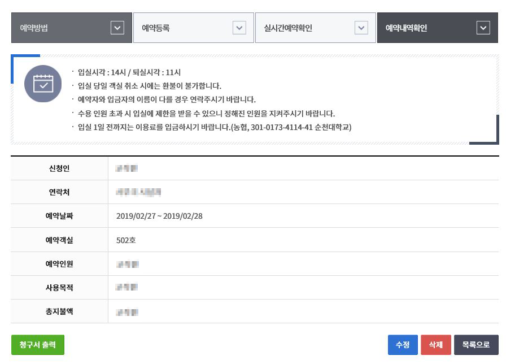The image size is (515, 364).
Task: Select the date text 2019/02/27 ~ 2019/02/28
Action: click(159, 216)
